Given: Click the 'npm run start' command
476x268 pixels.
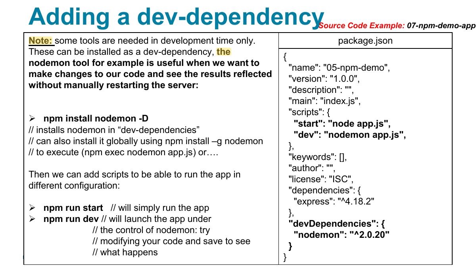Looking at the screenshot, I should [x=73, y=208].
